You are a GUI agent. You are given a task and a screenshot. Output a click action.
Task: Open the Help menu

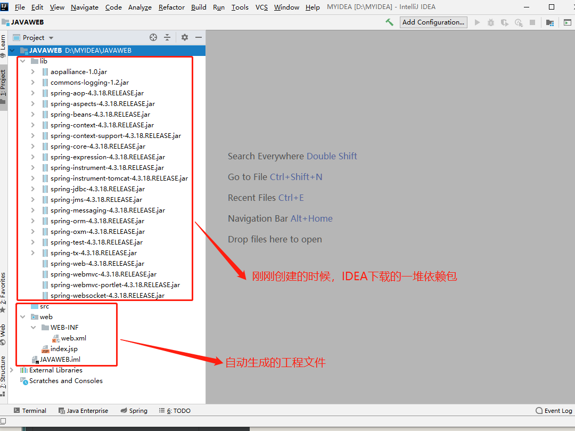click(x=313, y=7)
